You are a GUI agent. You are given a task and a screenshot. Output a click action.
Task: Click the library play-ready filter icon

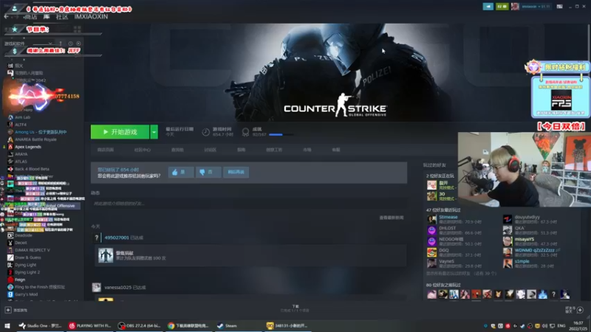point(78,44)
